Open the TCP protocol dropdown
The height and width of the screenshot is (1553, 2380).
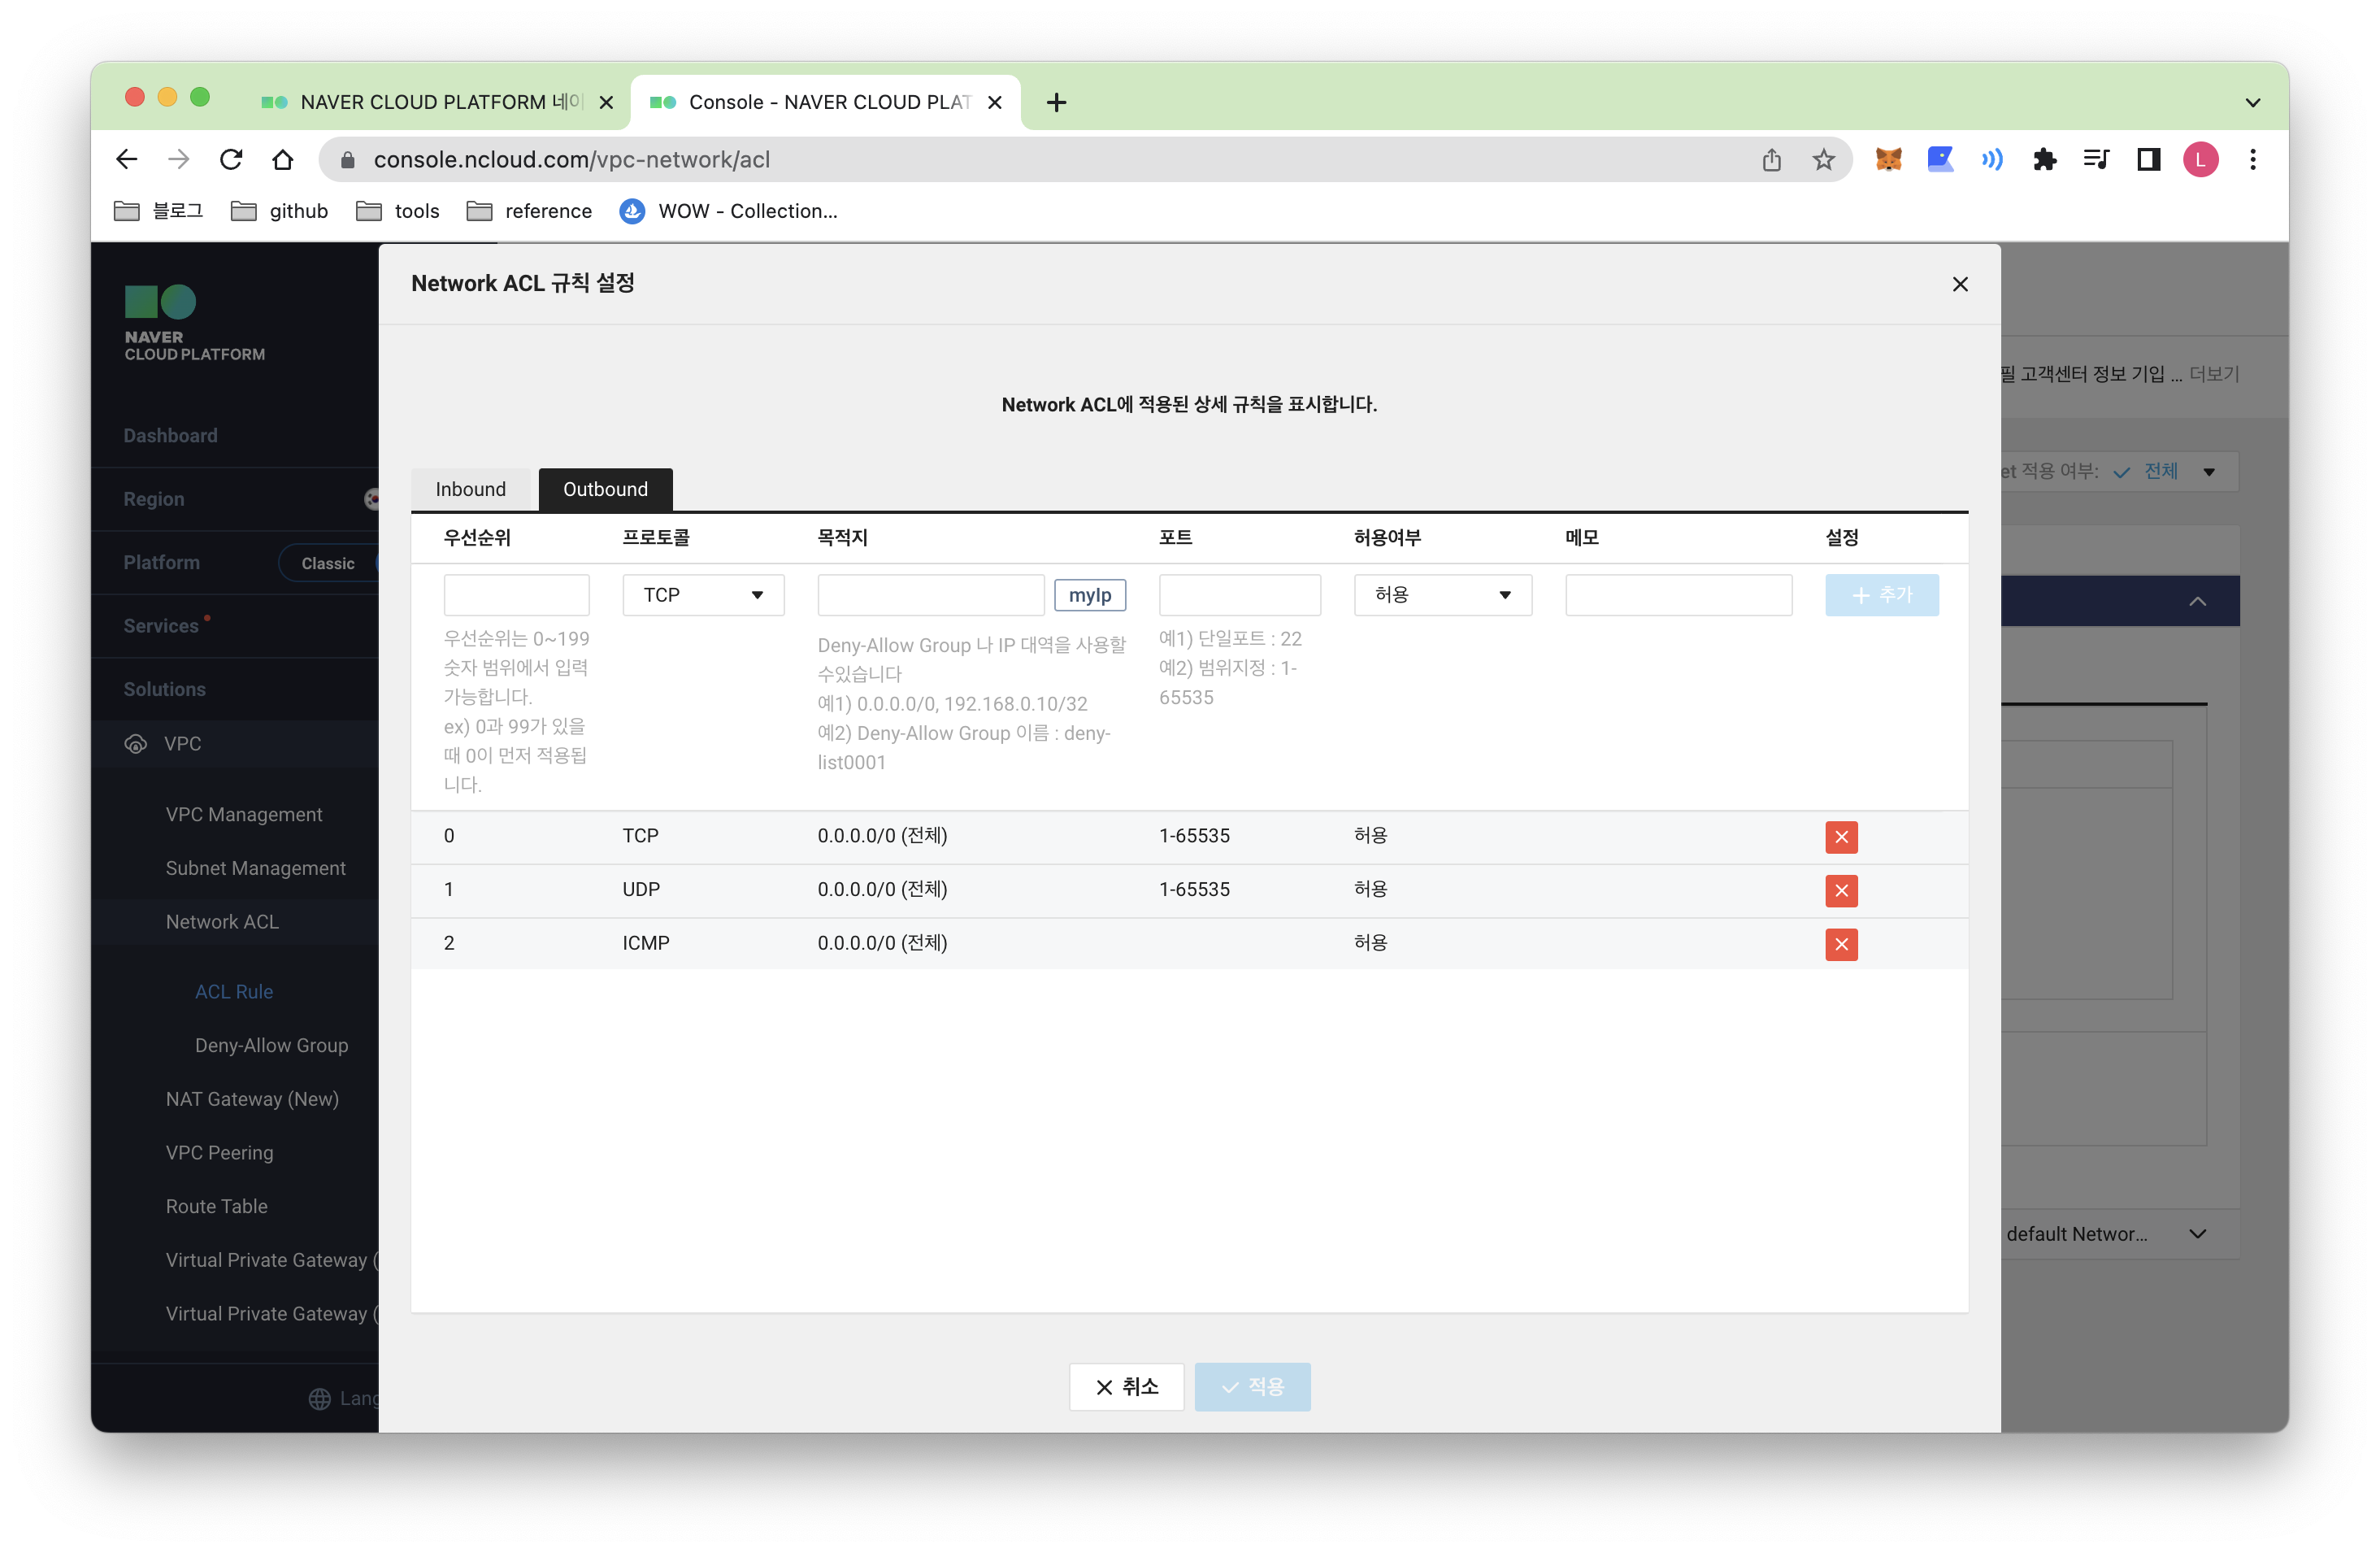pos(702,595)
